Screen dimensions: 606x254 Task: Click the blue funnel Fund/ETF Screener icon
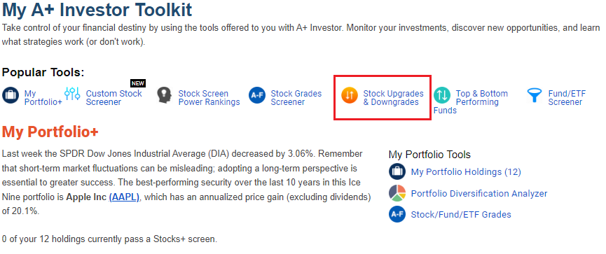click(535, 95)
